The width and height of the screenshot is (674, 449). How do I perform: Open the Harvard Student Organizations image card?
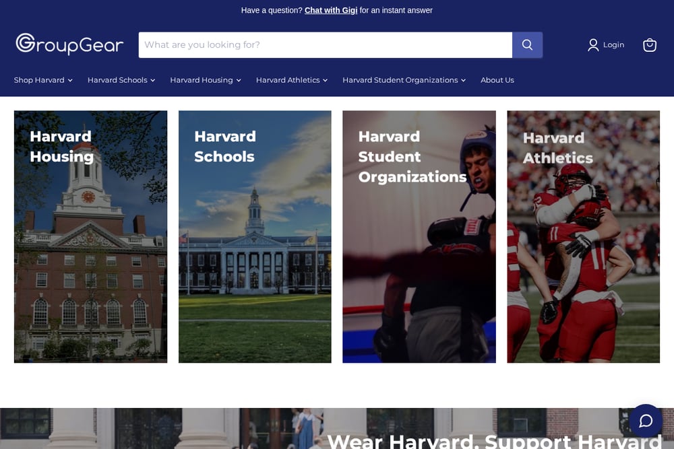(419, 236)
